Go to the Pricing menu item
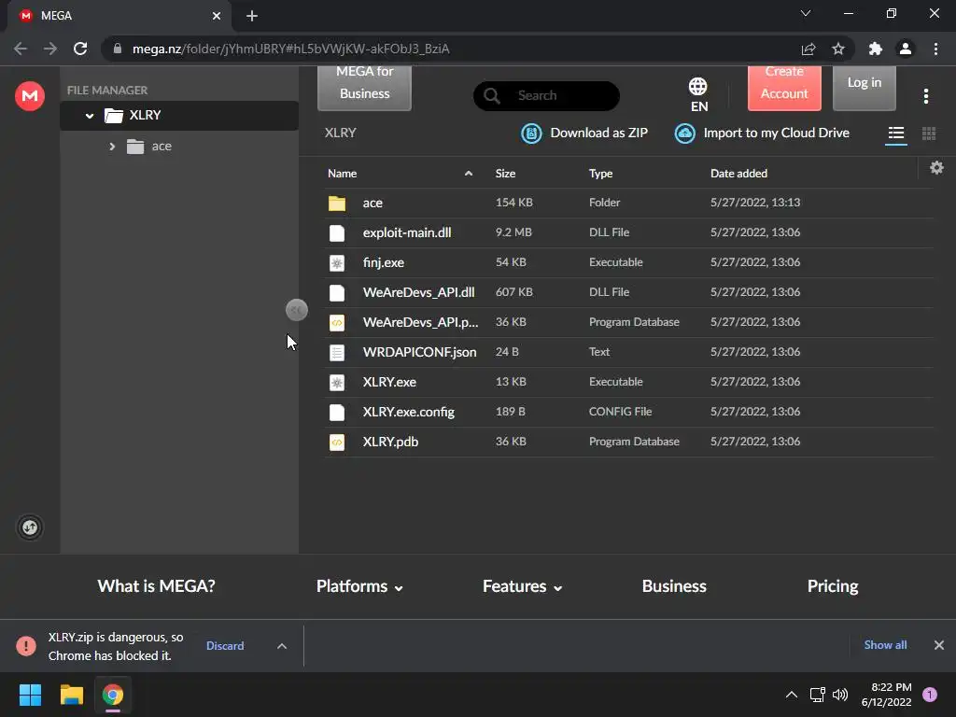Screen dimensions: 956x717 tap(832, 586)
